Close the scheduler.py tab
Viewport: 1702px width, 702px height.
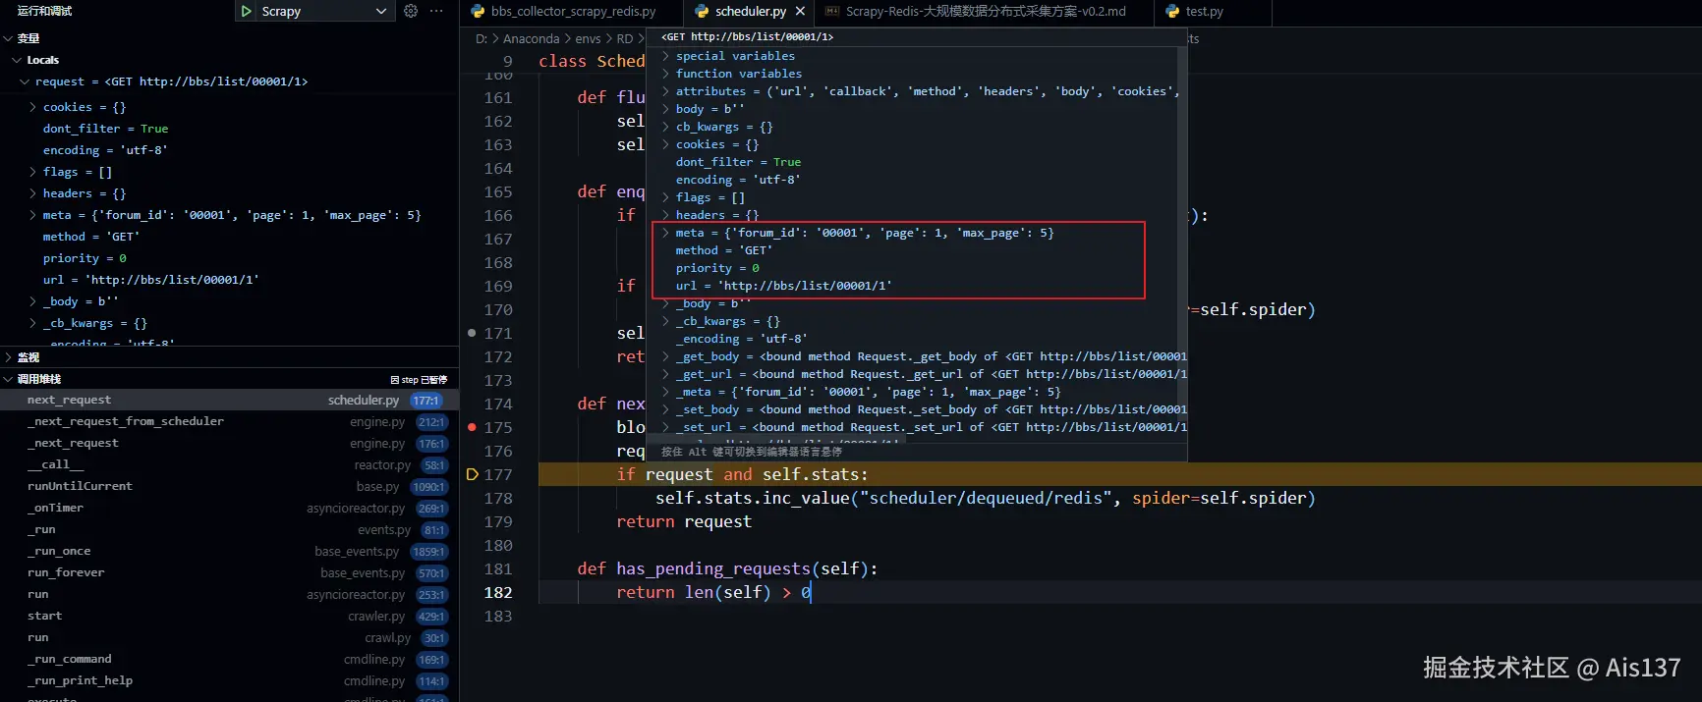(800, 11)
